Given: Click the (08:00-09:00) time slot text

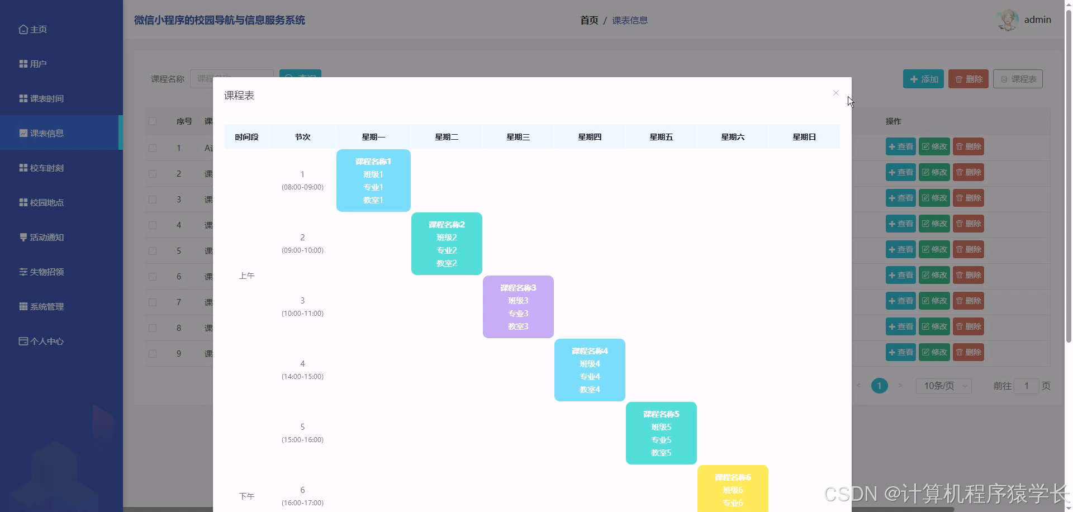Looking at the screenshot, I should tap(302, 187).
